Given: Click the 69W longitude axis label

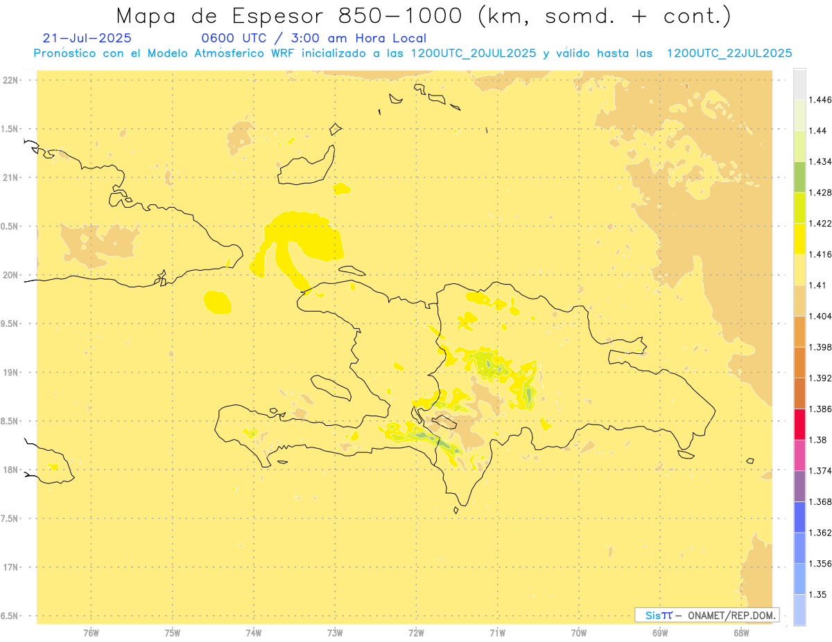Looking at the screenshot, I should [x=660, y=632].
